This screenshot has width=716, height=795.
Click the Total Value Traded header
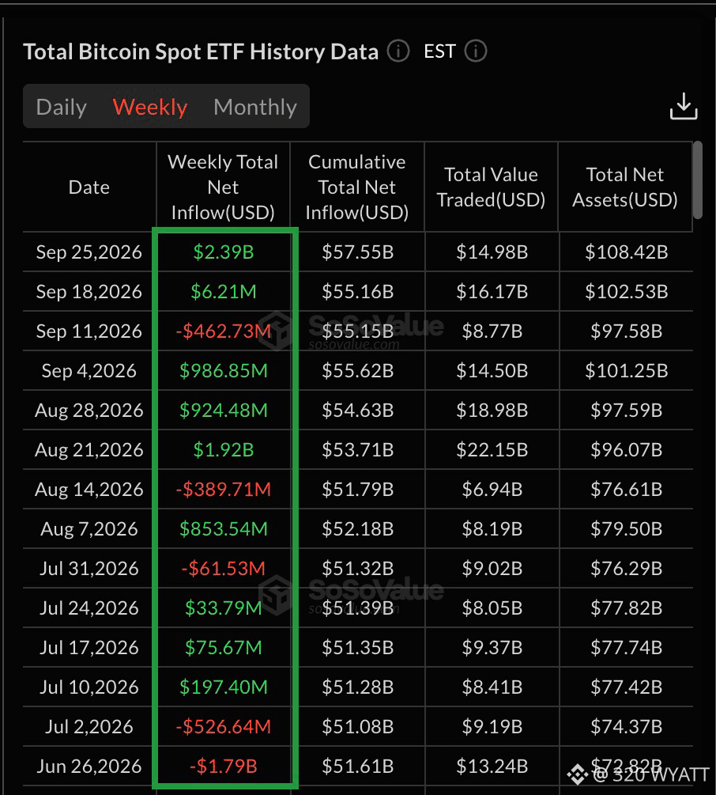492,187
